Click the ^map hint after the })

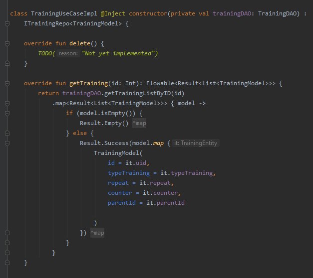(x=97, y=233)
